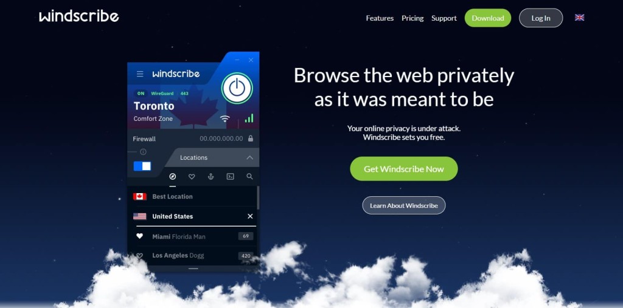The image size is (623, 308).
Task: Go to Pricing page
Action: [412, 18]
